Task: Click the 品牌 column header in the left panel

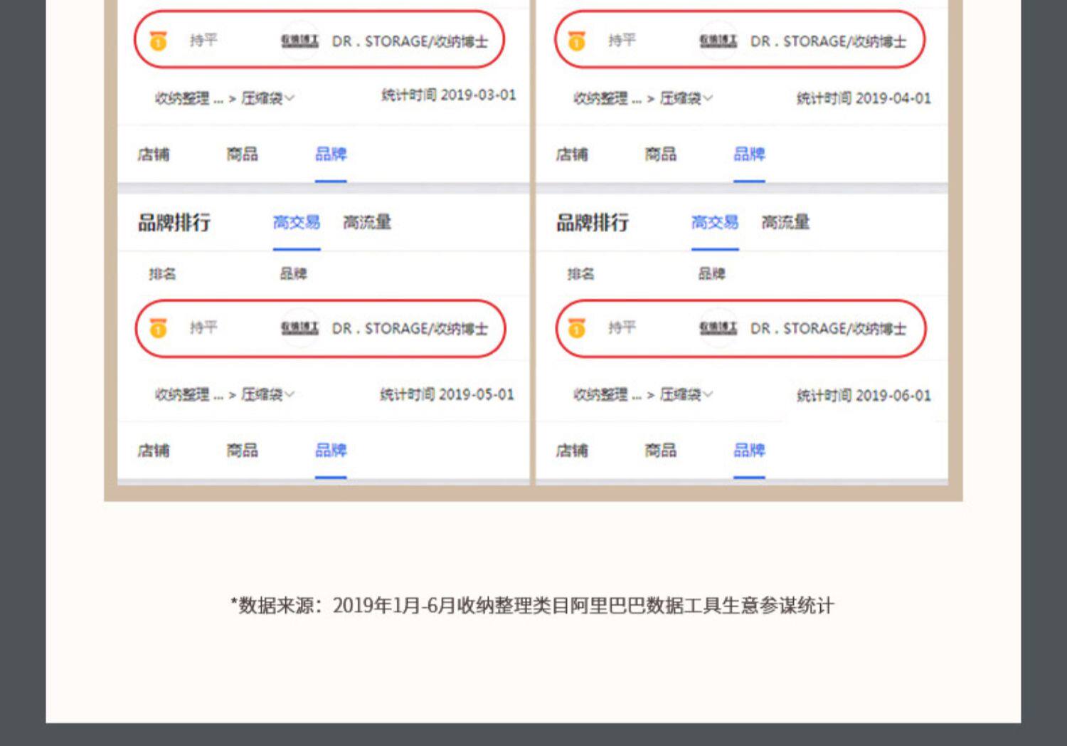Action: coord(293,274)
